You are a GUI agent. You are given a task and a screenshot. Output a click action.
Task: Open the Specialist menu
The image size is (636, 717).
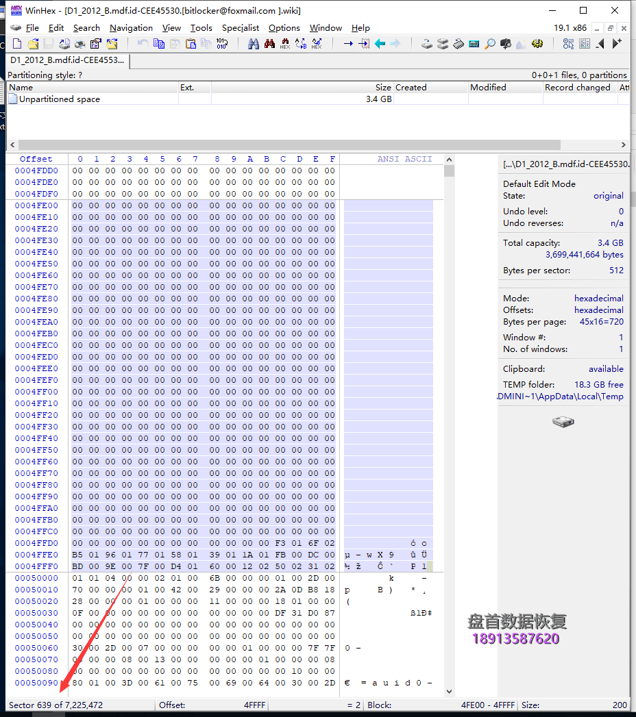click(x=241, y=28)
